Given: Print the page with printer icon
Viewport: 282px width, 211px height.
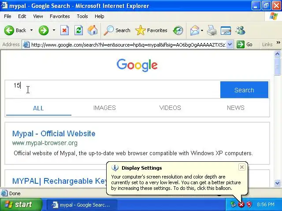Looking at the screenshot, I should tap(211, 30).
